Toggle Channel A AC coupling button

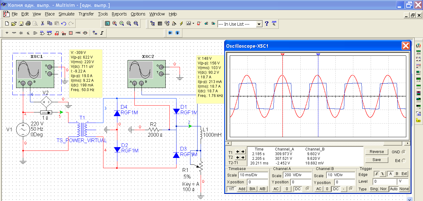[x=276, y=189]
